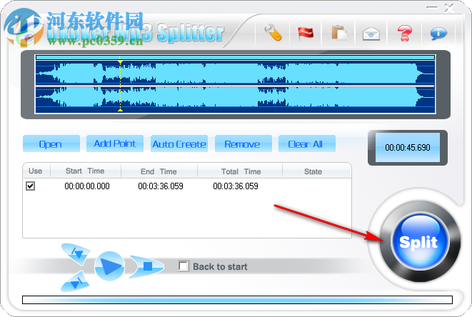Select the end time 00:03:36.059 cell

point(161,186)
